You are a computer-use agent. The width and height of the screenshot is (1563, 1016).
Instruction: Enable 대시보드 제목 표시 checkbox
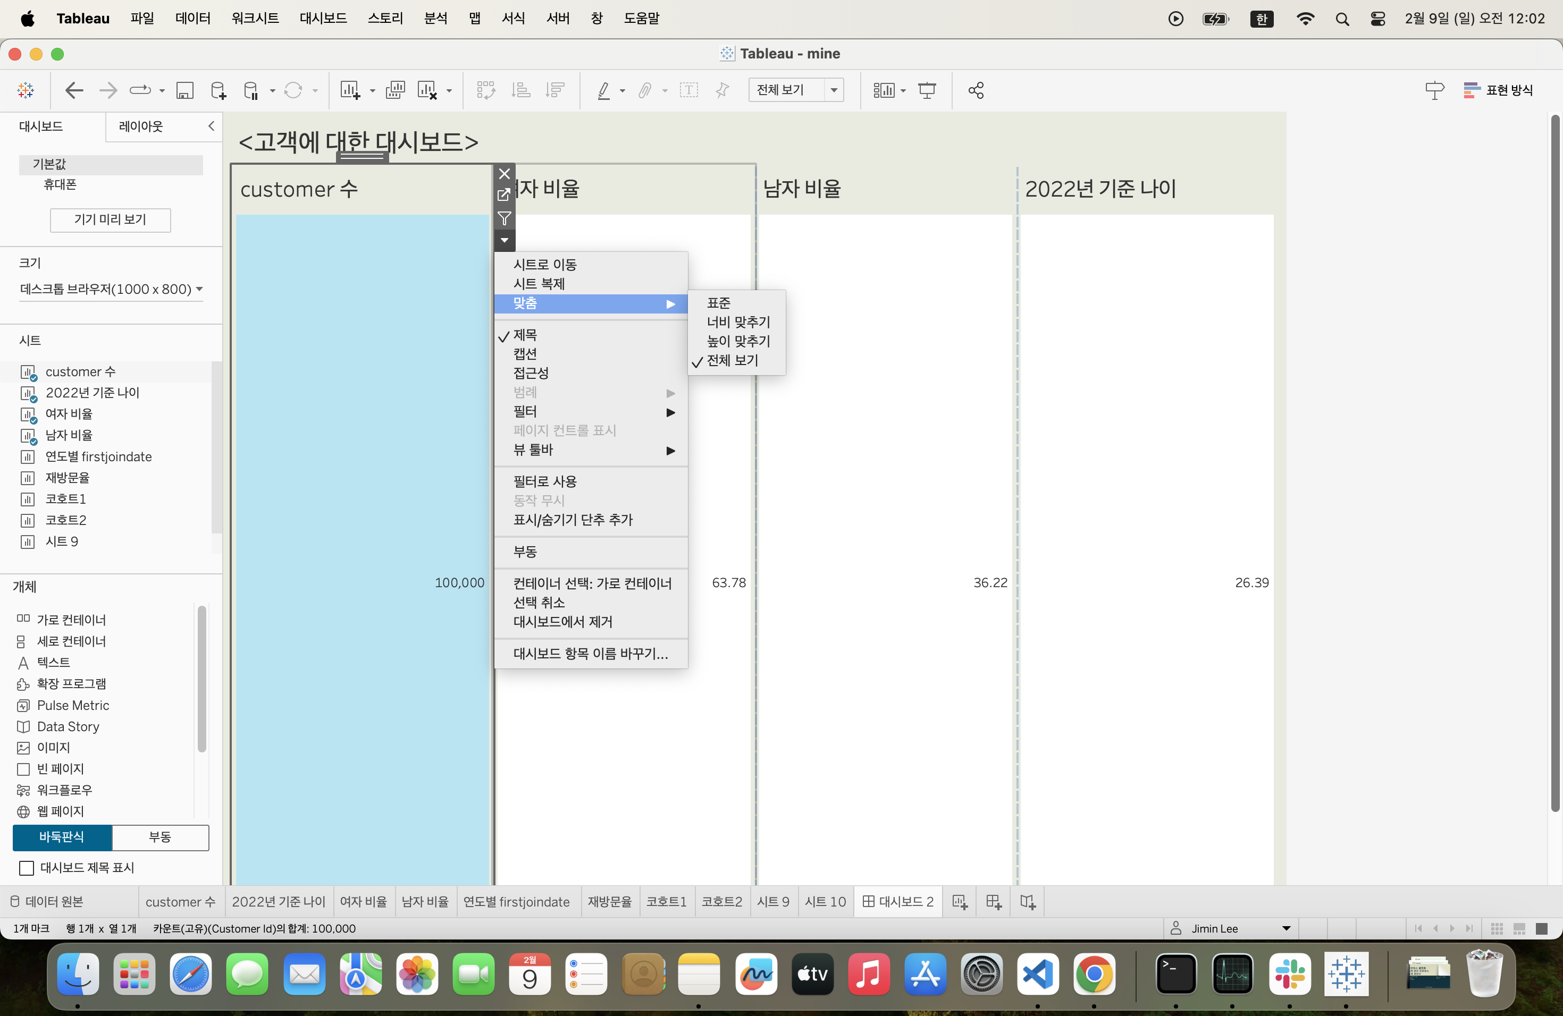(26, 868)
